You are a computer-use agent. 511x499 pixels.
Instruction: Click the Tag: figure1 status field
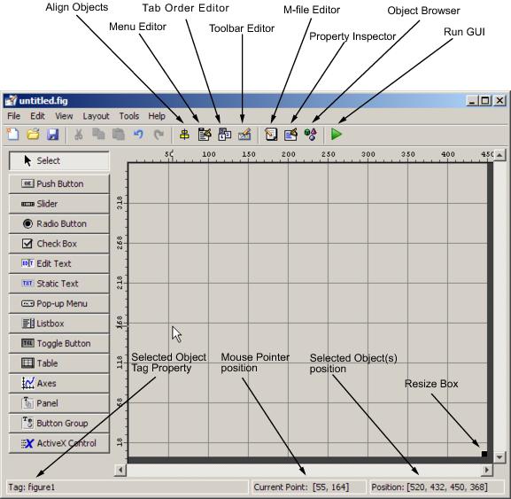click(128, 487)
